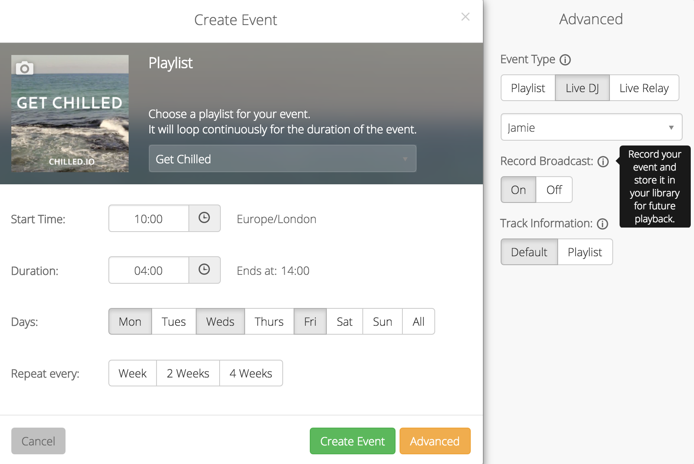Expand the Jamie DJ dropdown
The height and width of the screenshot is (464, 694).
pos(591,127)
